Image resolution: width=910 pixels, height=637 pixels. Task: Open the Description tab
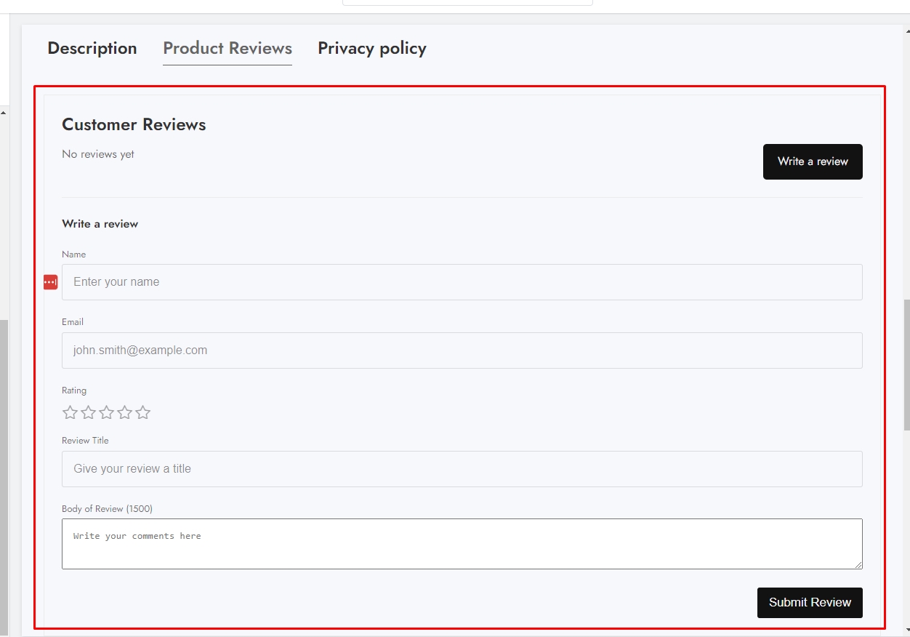(92, 49)
